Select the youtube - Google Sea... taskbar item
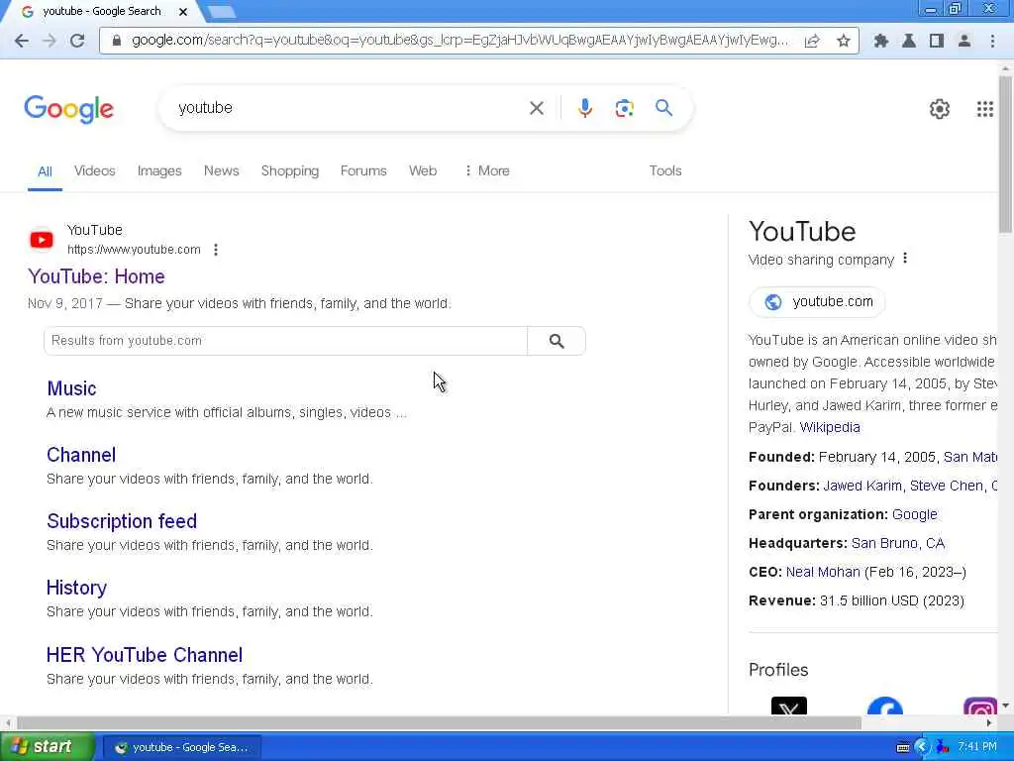This screenshot has height=761, width=1014. (182, 747)
